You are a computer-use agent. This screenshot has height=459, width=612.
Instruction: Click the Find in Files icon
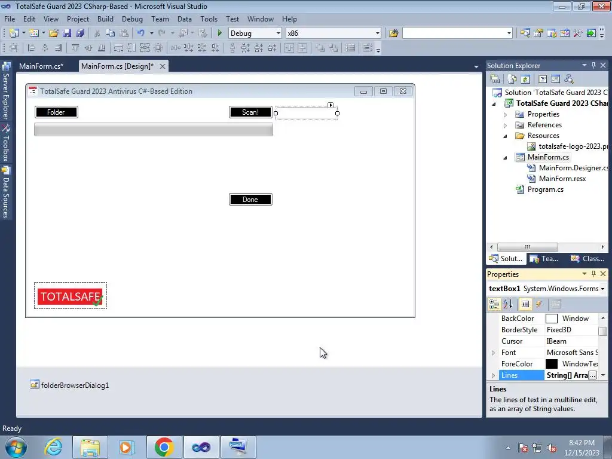393,33
